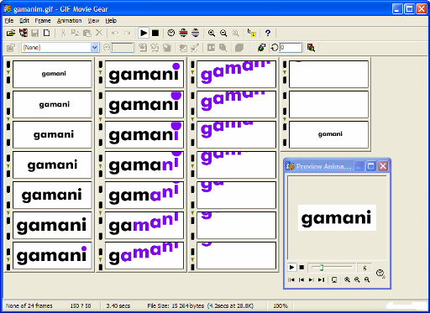Click the Insert Frames filmstrip icon
The width and height of the screenshot is (430, 313).
[x=23, y=33]
